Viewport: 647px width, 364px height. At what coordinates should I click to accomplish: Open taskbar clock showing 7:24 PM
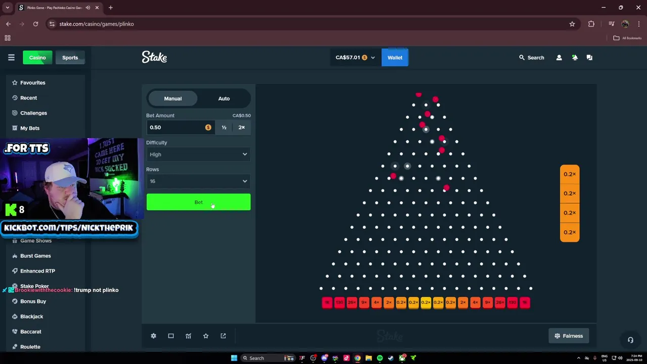pos(633,358)
